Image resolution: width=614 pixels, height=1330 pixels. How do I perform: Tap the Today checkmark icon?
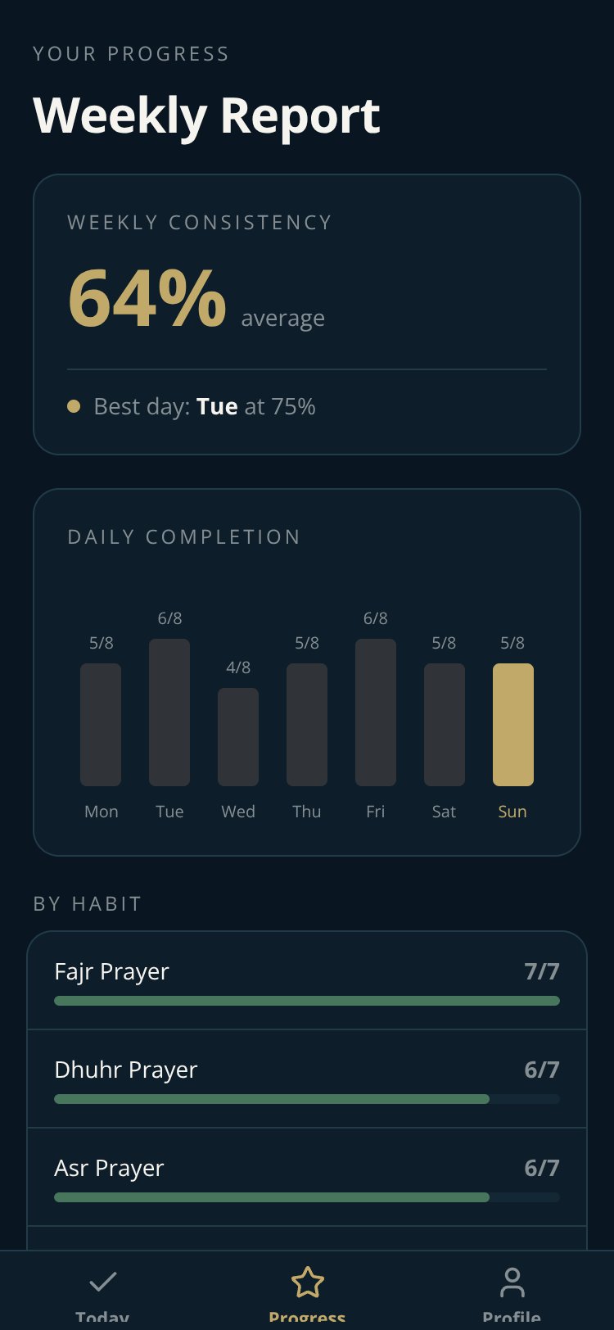[x=102, y=1282]
